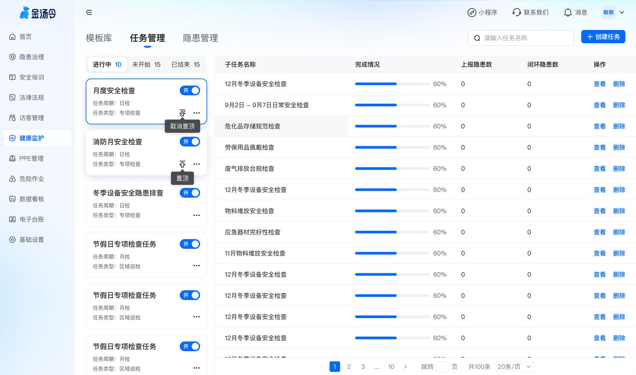Screen dimensions: 636x375
Task: Expand the 敏敏 user account dropdown
Action: (622, 12)
